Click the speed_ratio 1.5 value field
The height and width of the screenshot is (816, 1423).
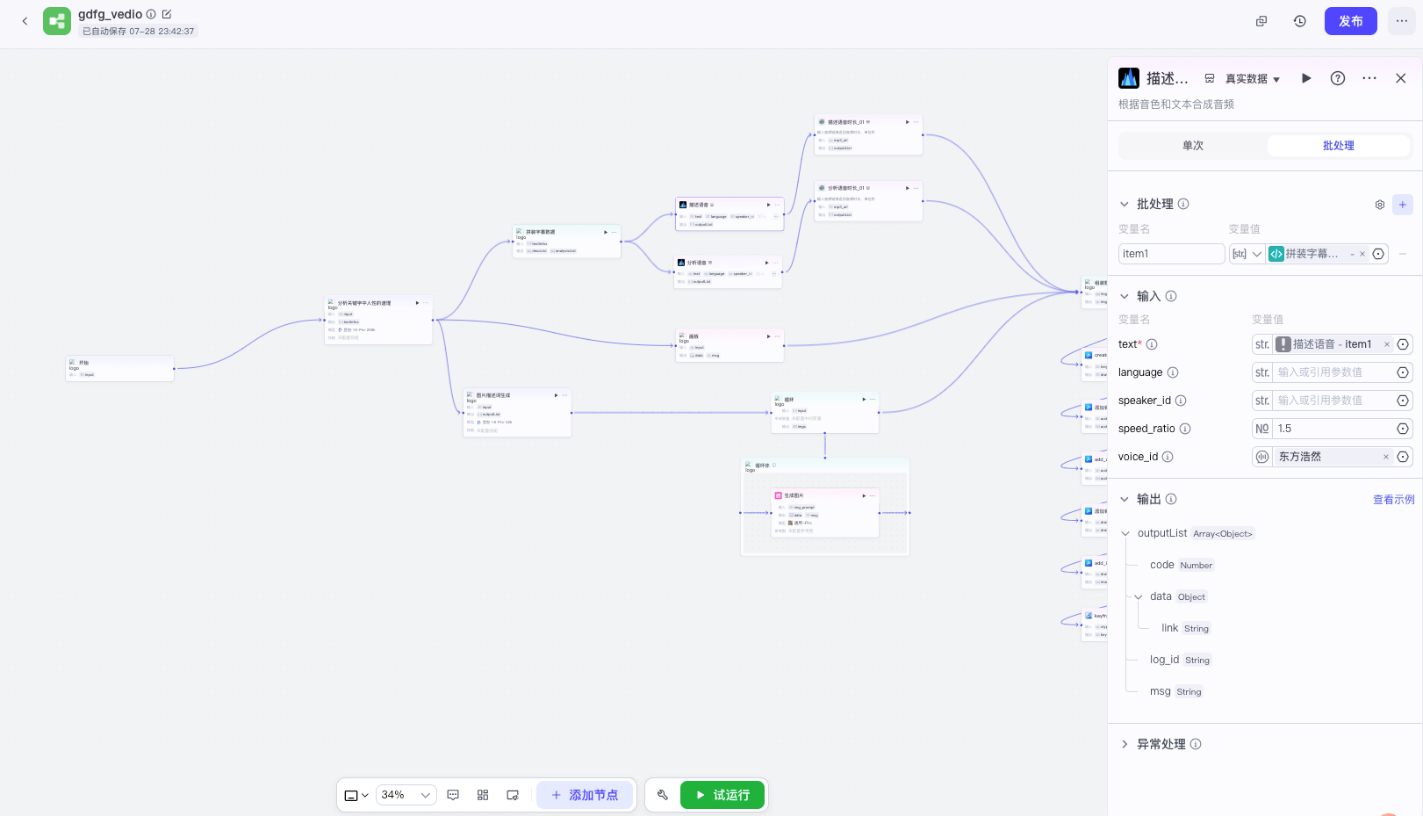[1333, 429]
